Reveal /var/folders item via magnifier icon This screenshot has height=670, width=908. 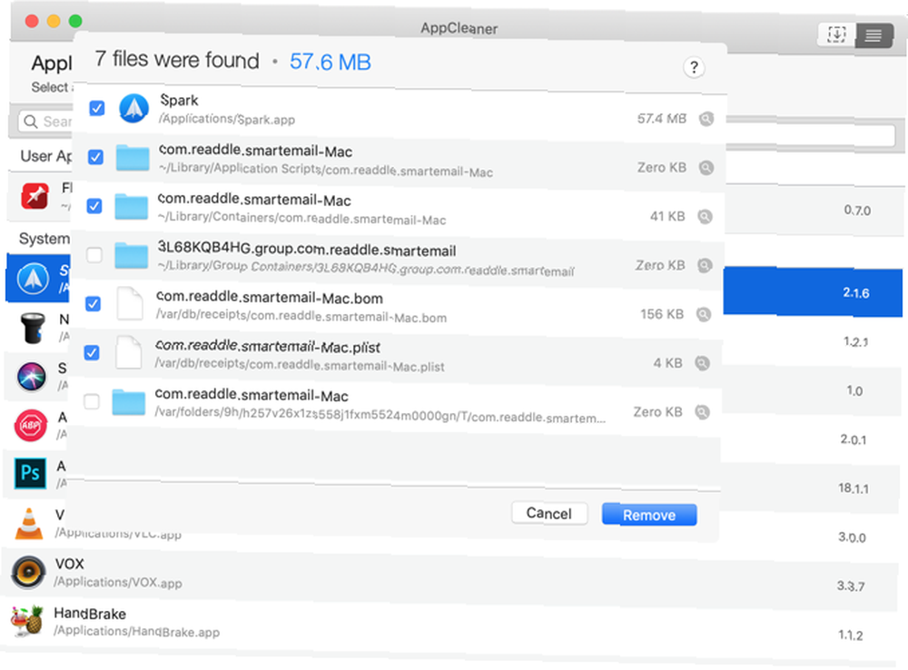(702, 412)
